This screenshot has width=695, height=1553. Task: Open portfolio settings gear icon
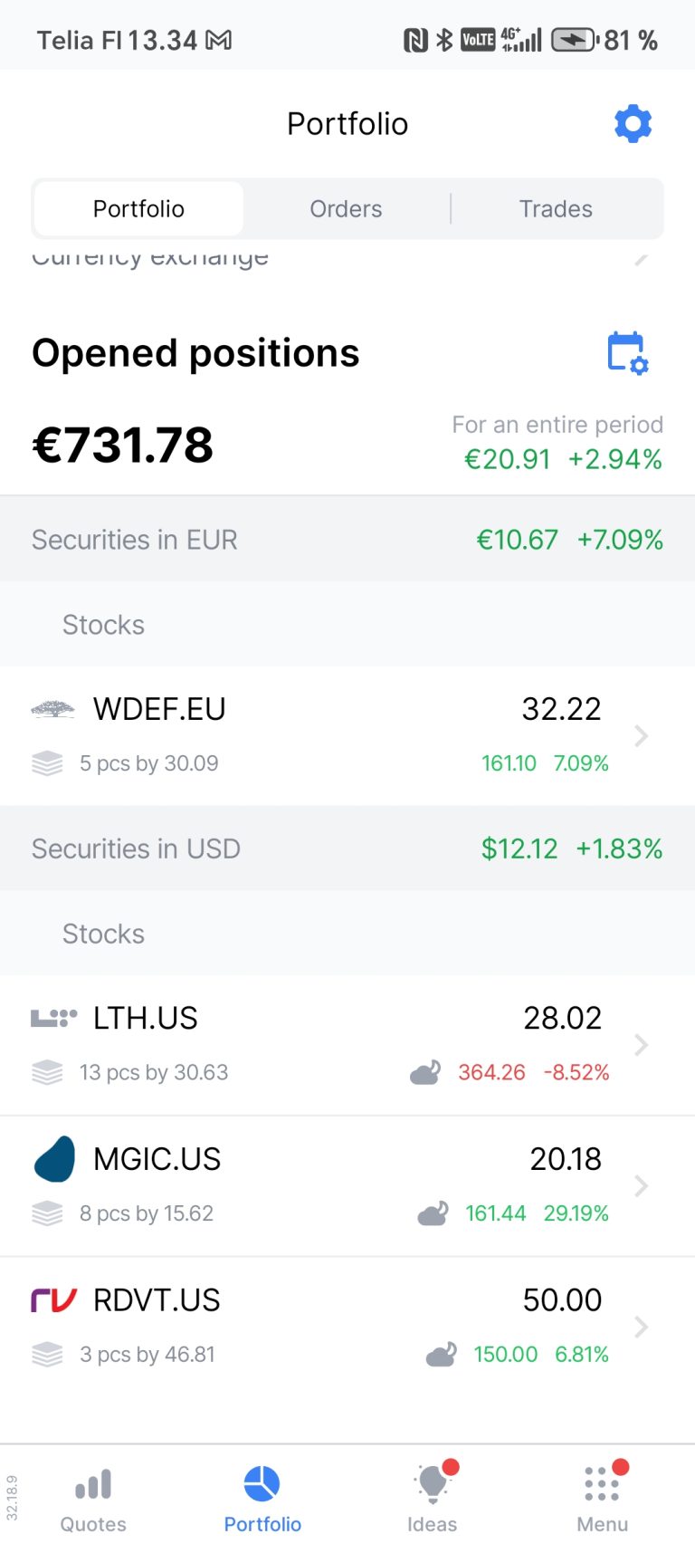(633, 123)
